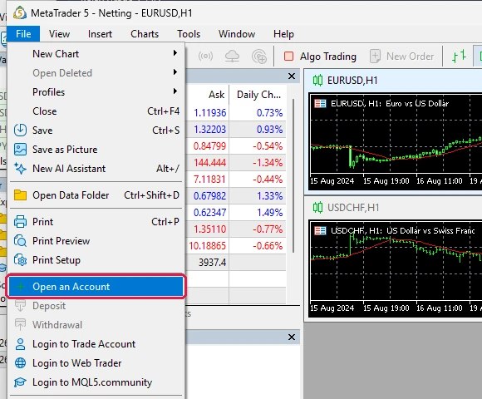This screenshot has height=399, width=482.
Task: Click the MQL5.community graduation cap icon
Action: 20,382
